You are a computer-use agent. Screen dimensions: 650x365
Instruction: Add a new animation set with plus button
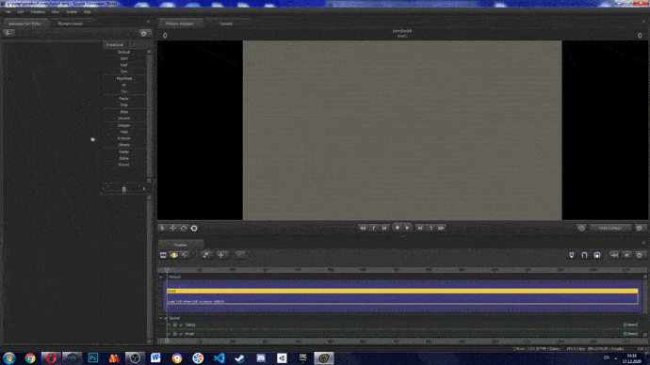8,33
